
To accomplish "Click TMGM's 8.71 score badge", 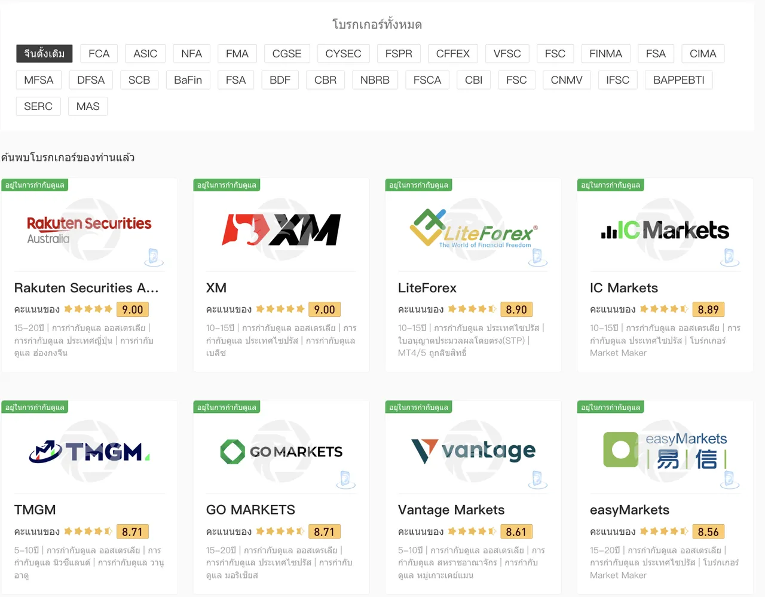I will tap(133, 532).
